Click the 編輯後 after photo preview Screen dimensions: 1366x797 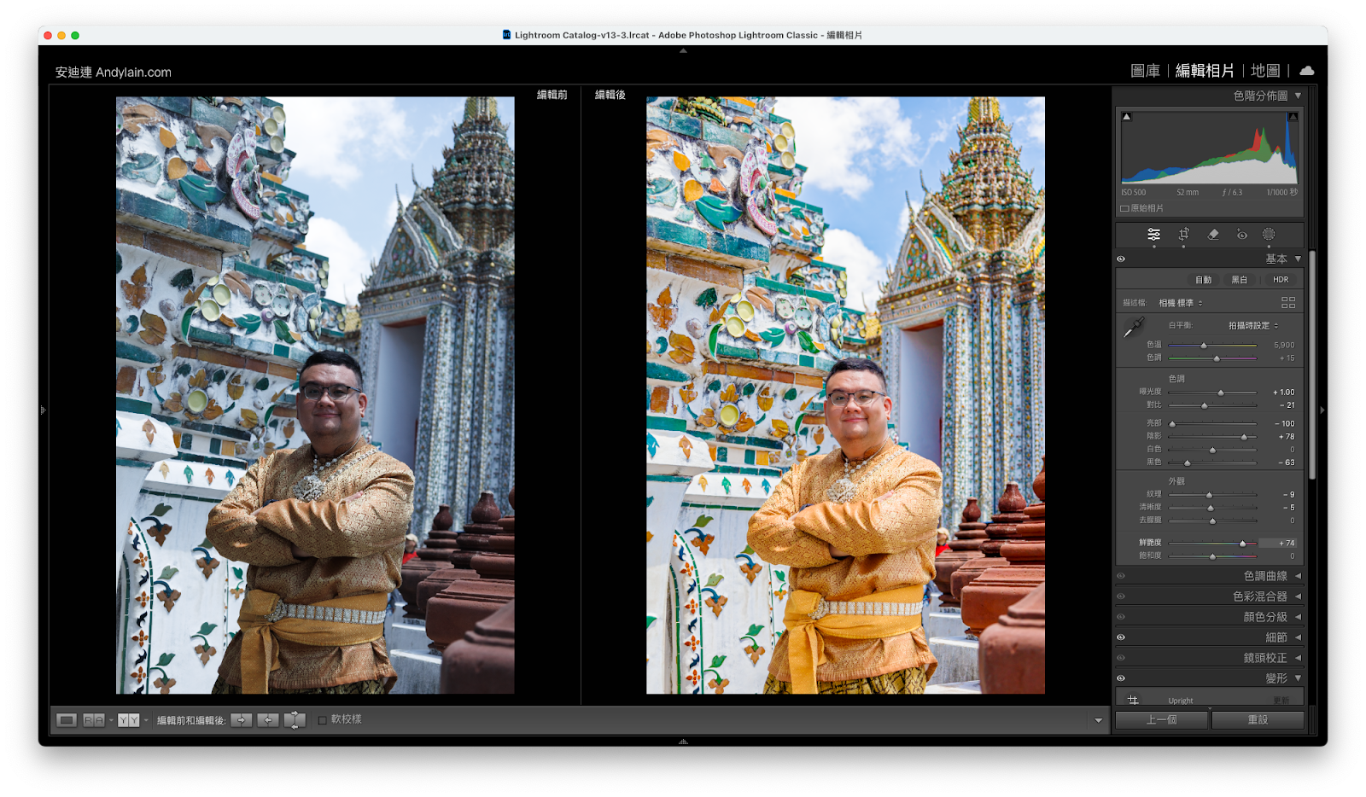click(845, 395)
